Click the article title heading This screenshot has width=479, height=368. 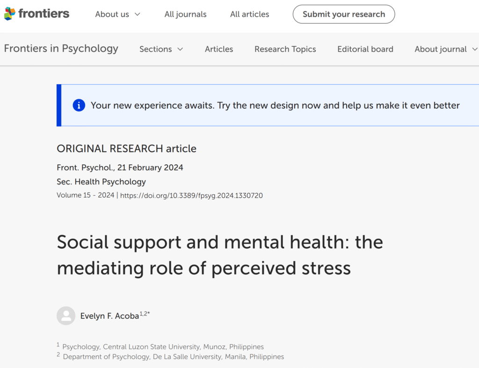click(x=220, y=255)
